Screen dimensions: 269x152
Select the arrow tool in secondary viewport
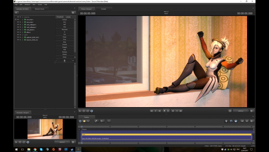(16, 142)
